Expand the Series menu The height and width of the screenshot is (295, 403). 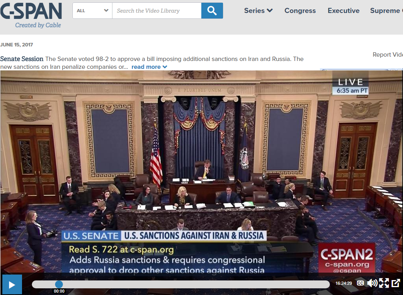coord(258,11)
